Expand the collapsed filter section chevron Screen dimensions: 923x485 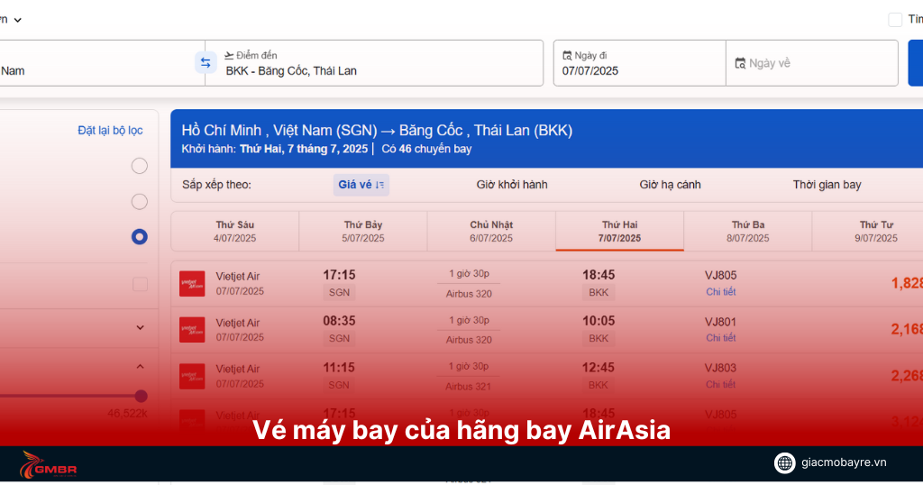(140, 327)
